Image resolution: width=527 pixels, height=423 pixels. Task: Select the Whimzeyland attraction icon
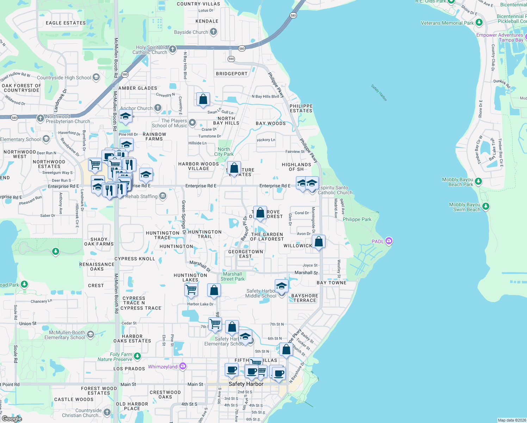pyautogui.click(x=182, y=366)
